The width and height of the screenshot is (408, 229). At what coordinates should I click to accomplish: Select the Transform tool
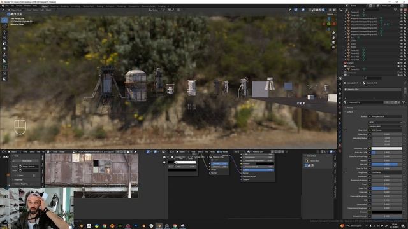click(x=4, y=49)
